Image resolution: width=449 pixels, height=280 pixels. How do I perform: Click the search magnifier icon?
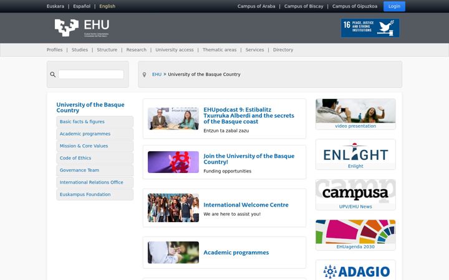click(x=52, y=75)
